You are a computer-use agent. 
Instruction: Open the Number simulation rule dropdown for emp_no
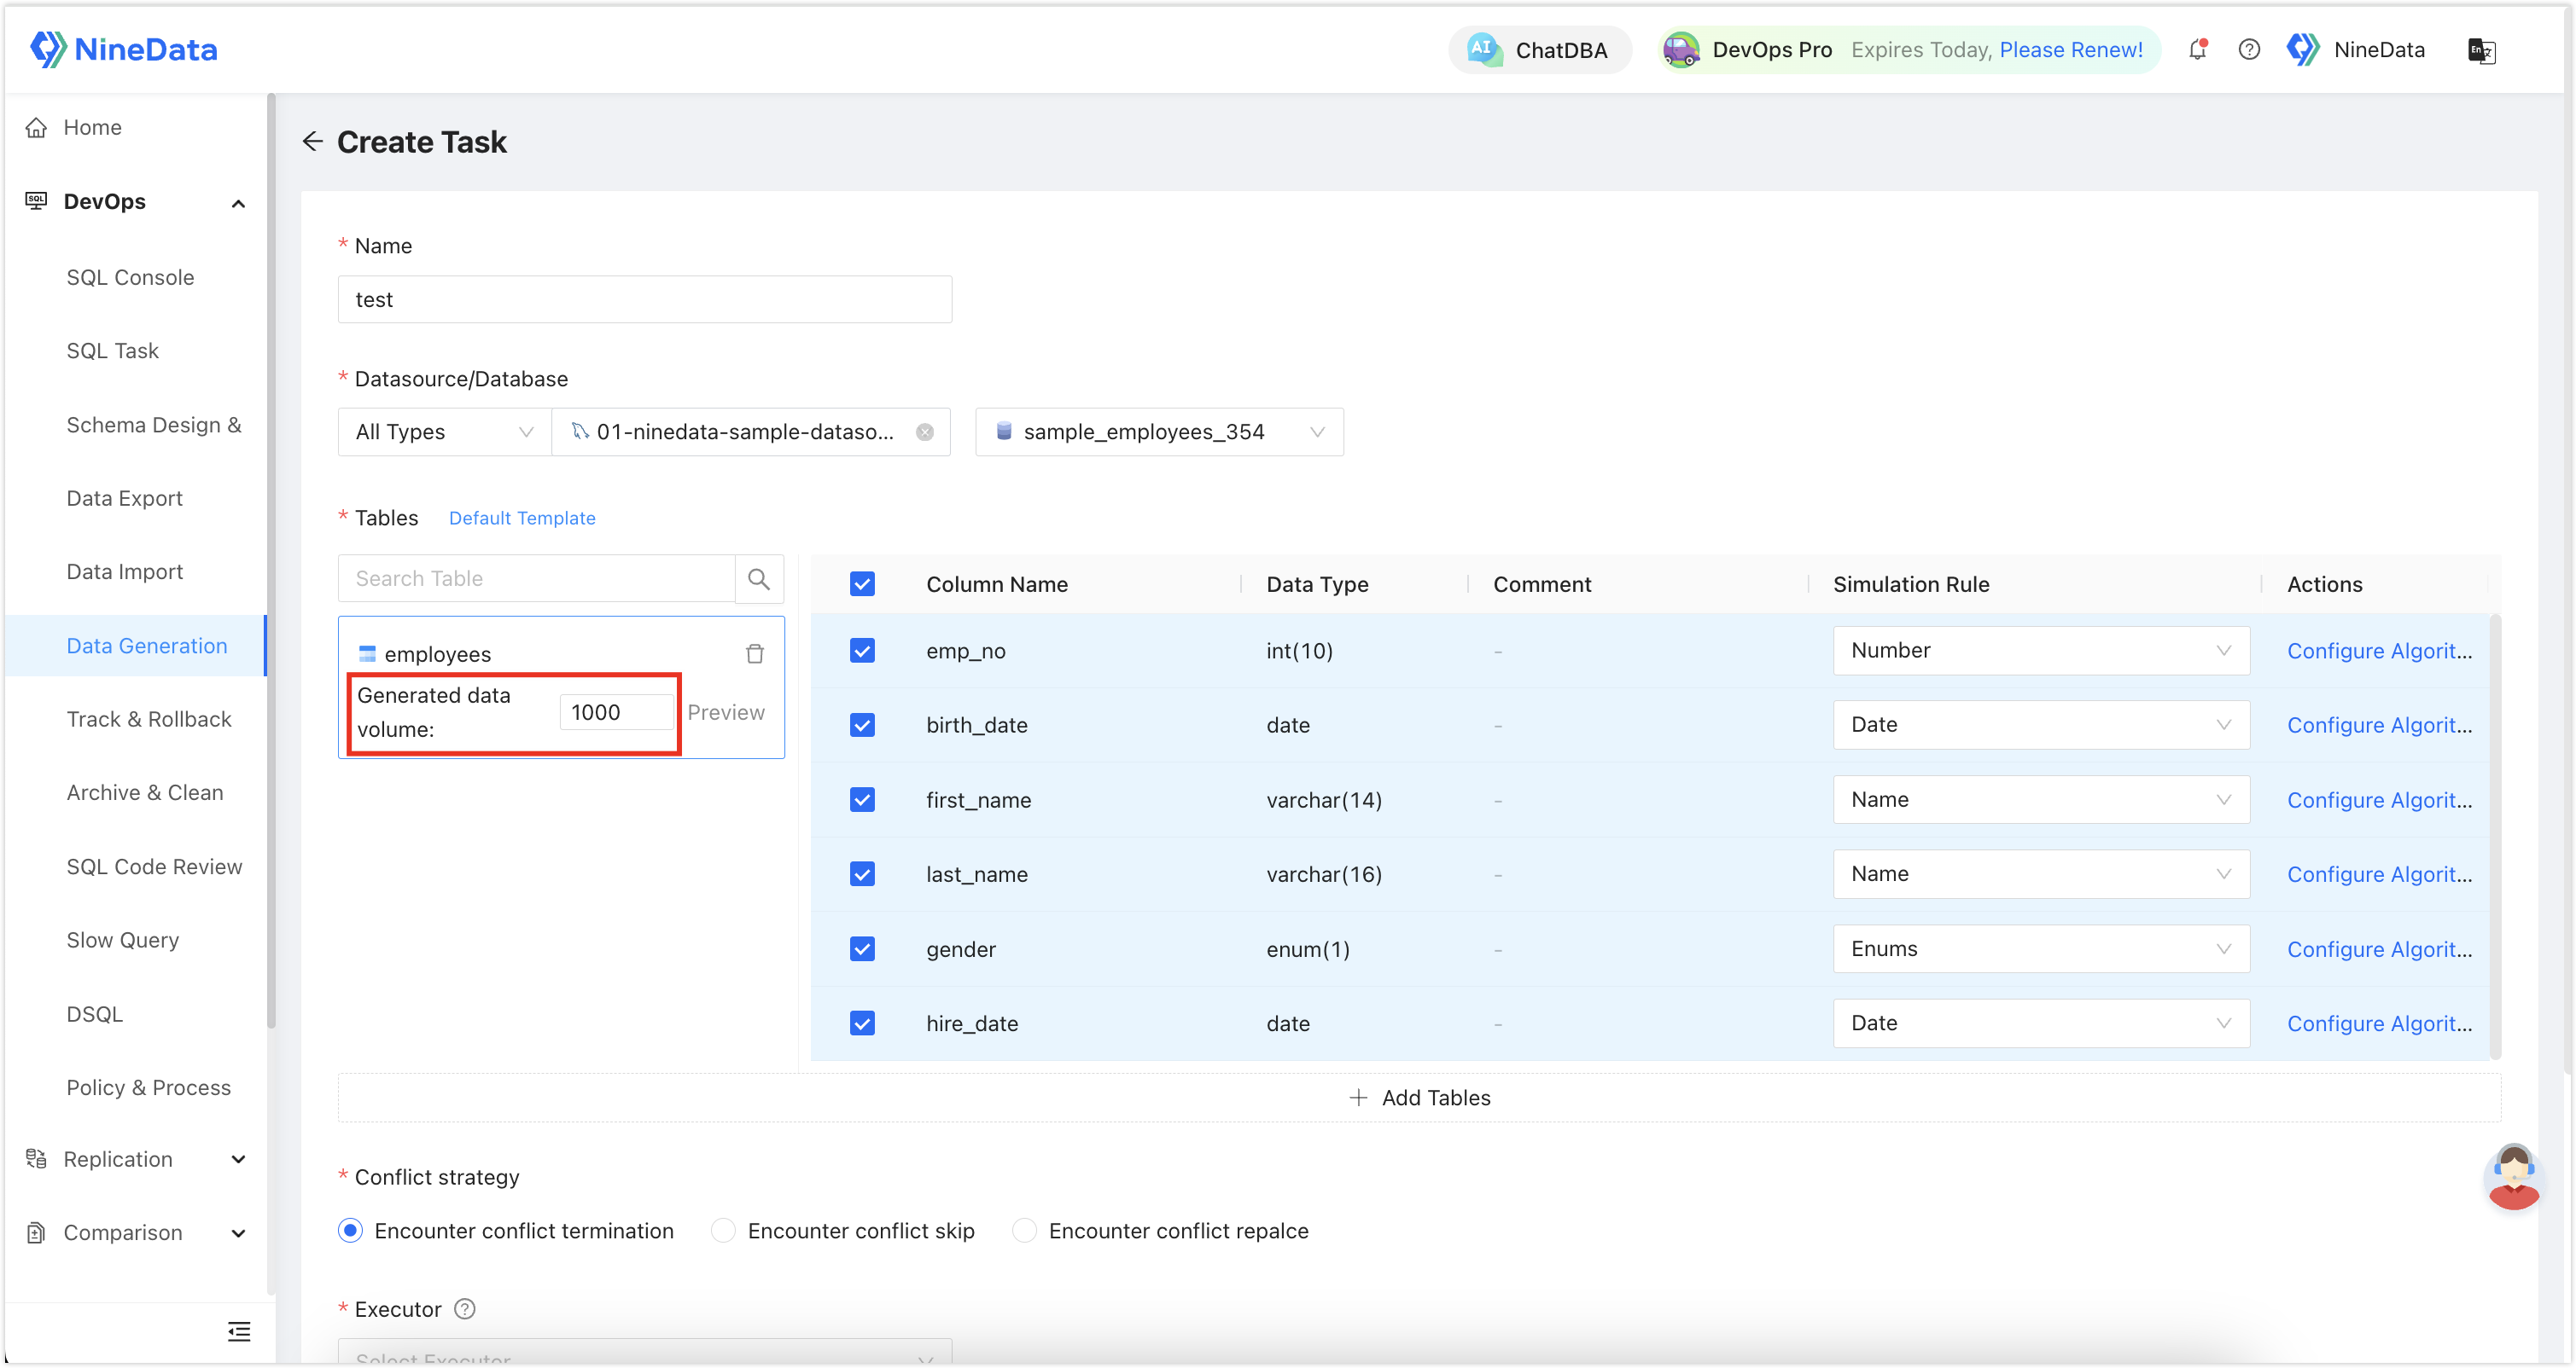point(2041,651)
